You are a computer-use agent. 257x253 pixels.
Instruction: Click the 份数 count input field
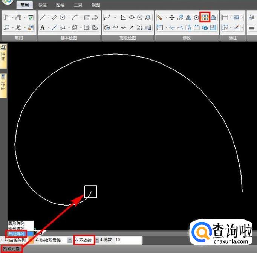coord(127,240)
